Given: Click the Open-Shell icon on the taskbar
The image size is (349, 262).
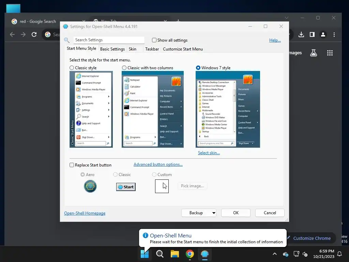Looking at the screenshot, I should pos(204,254).
